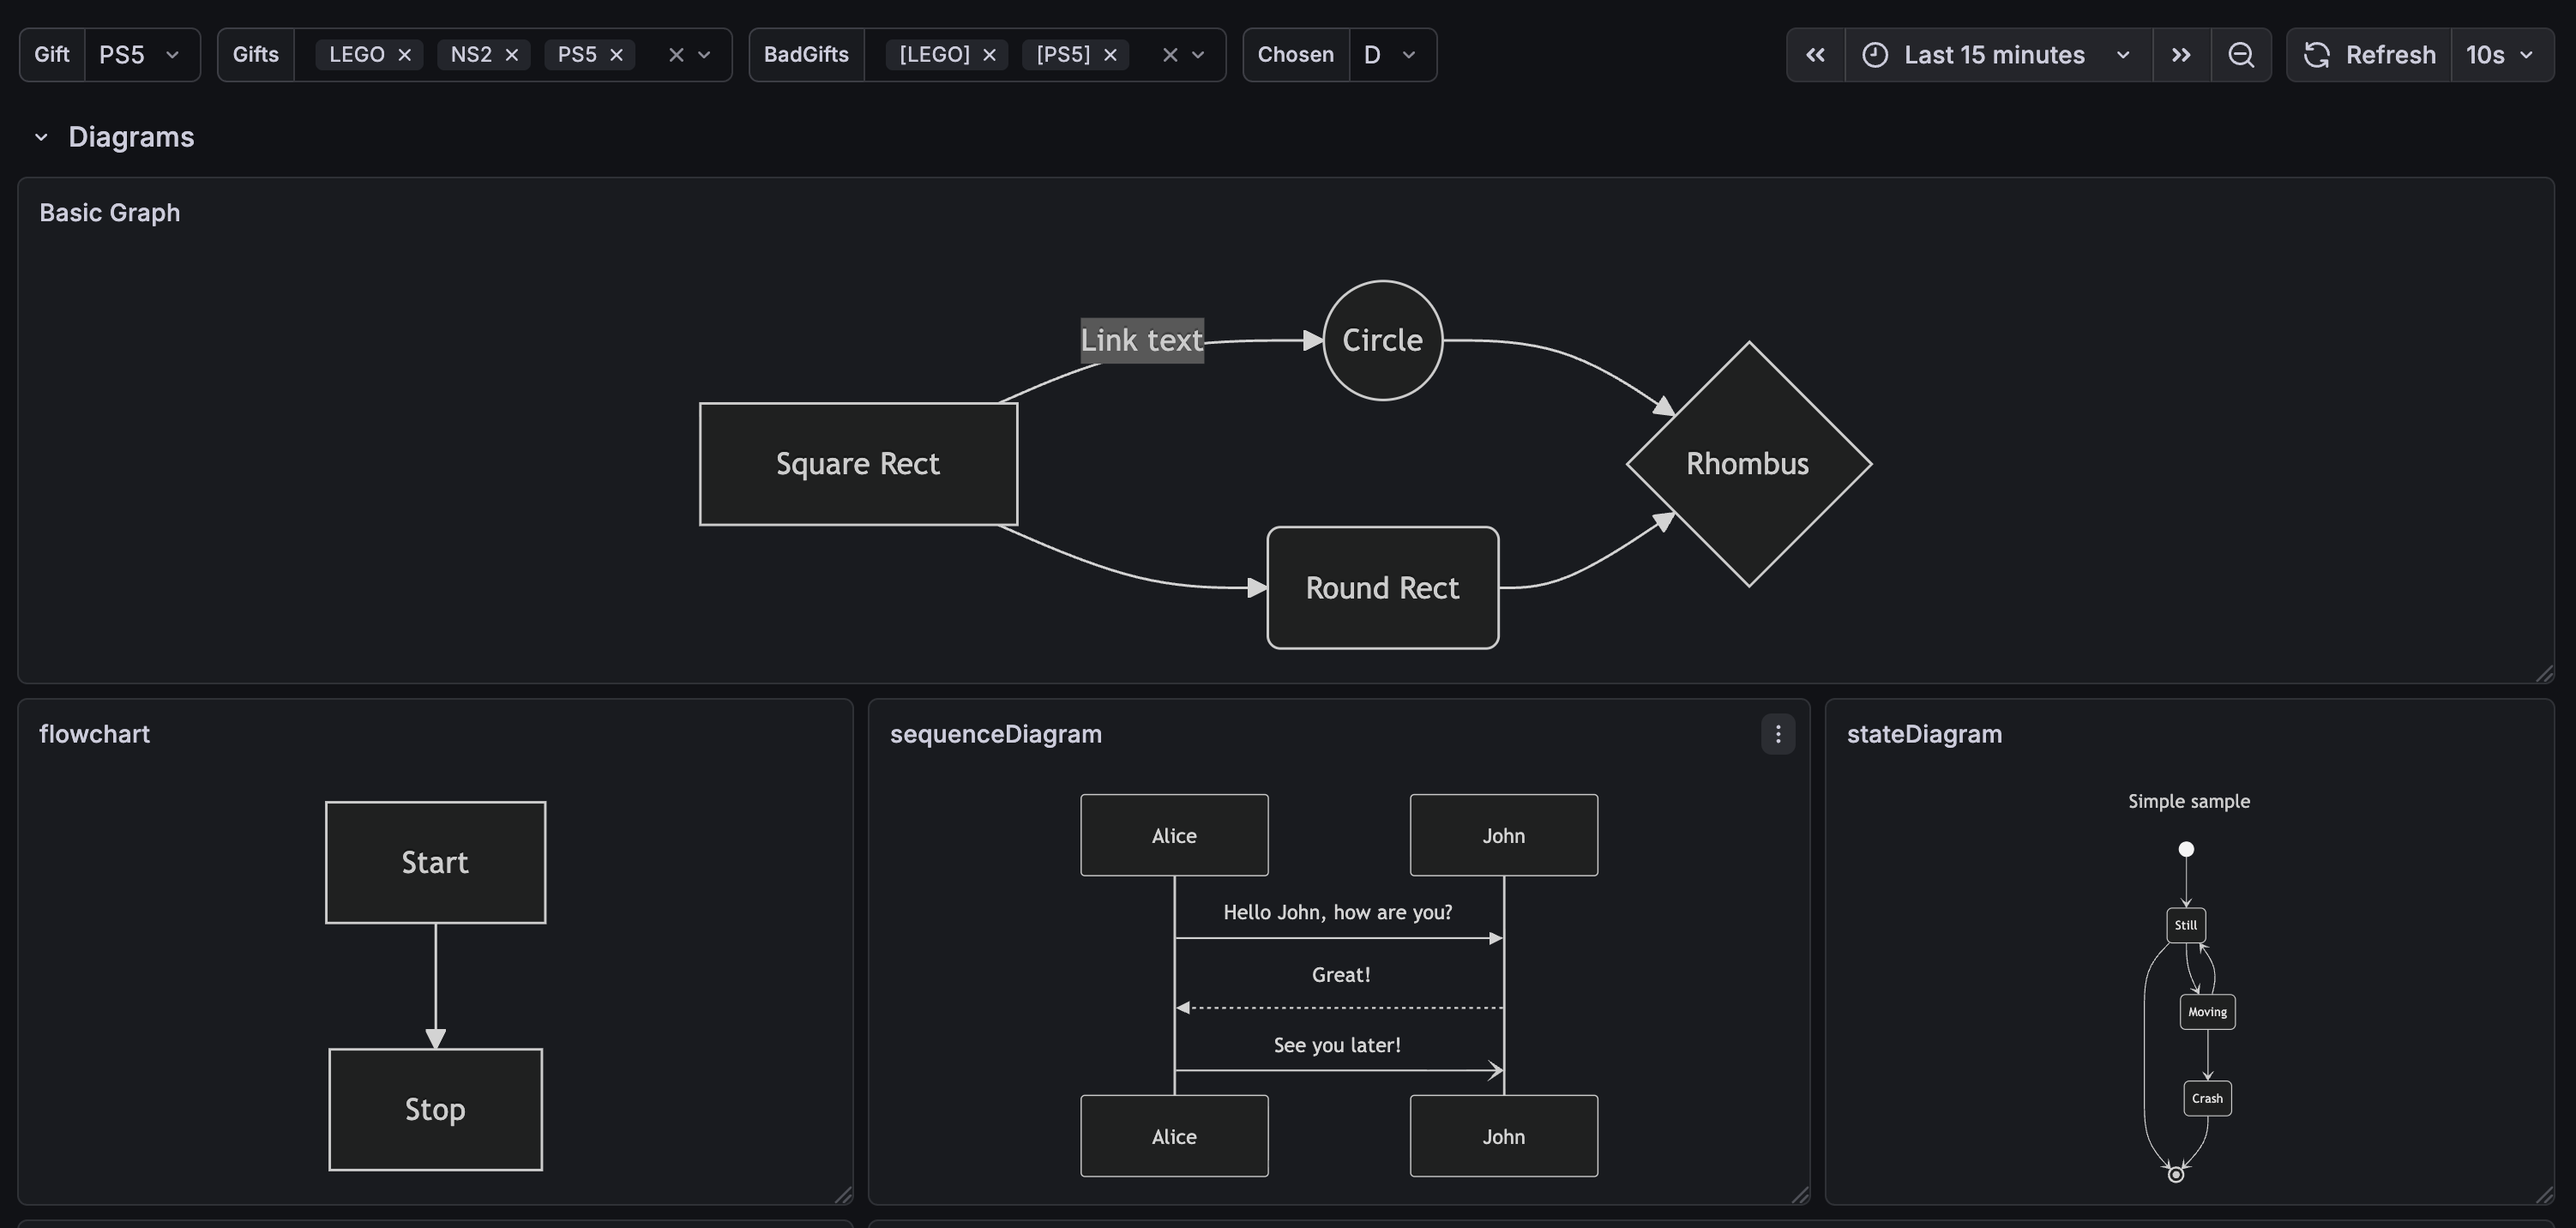Open the stateDiagram panel title menu
This screenshot has width=2576, height=1228.
[1924, 734]
